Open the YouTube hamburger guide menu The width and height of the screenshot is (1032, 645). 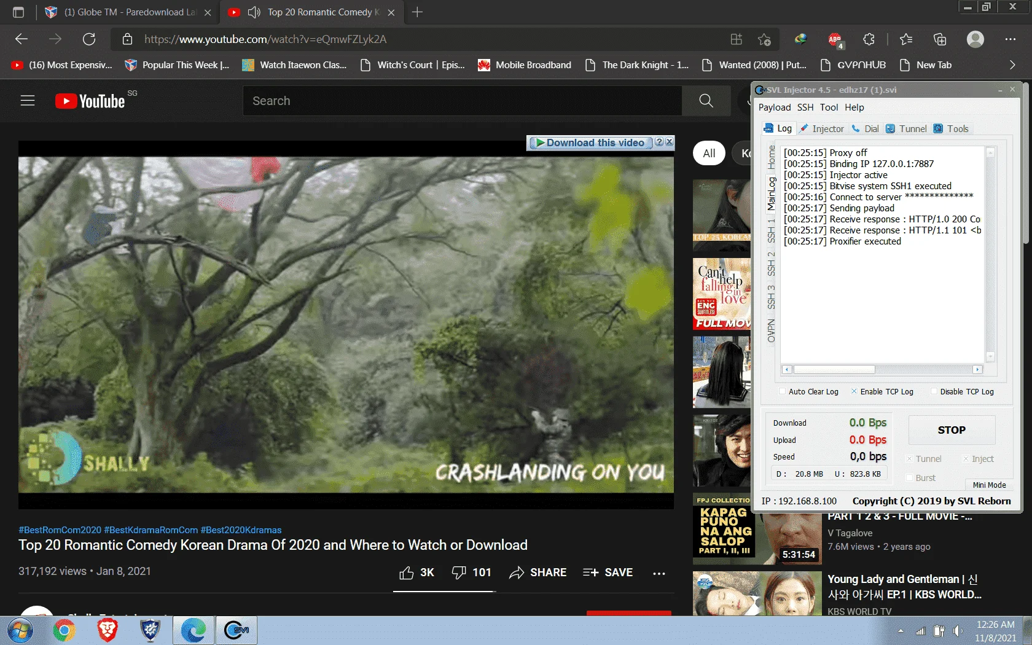(28, 101)
